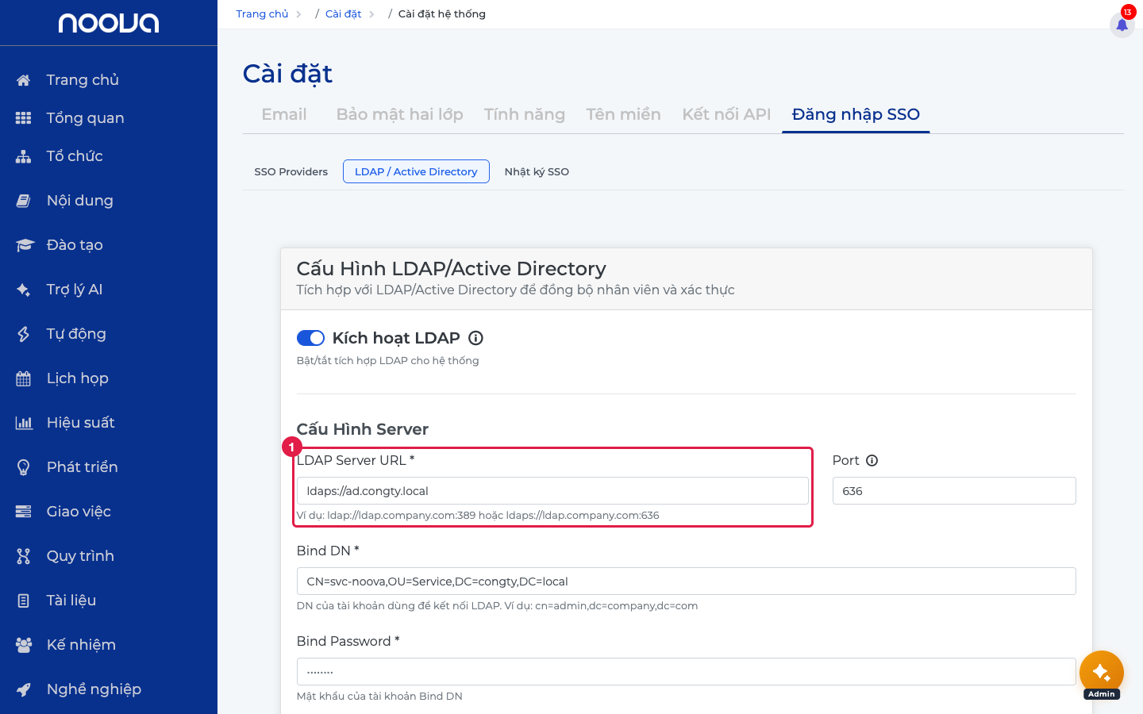Click the Cấu Hình LDAP/Active Directory heading
This screenshot has height=714, width=1143.
451,269
